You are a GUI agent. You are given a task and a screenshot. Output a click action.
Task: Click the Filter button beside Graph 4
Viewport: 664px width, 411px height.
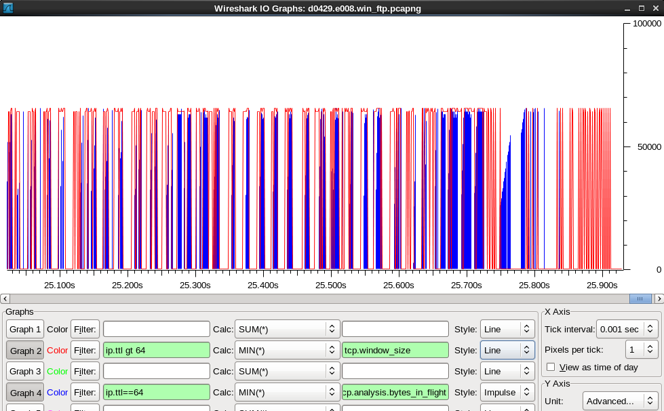85,392
